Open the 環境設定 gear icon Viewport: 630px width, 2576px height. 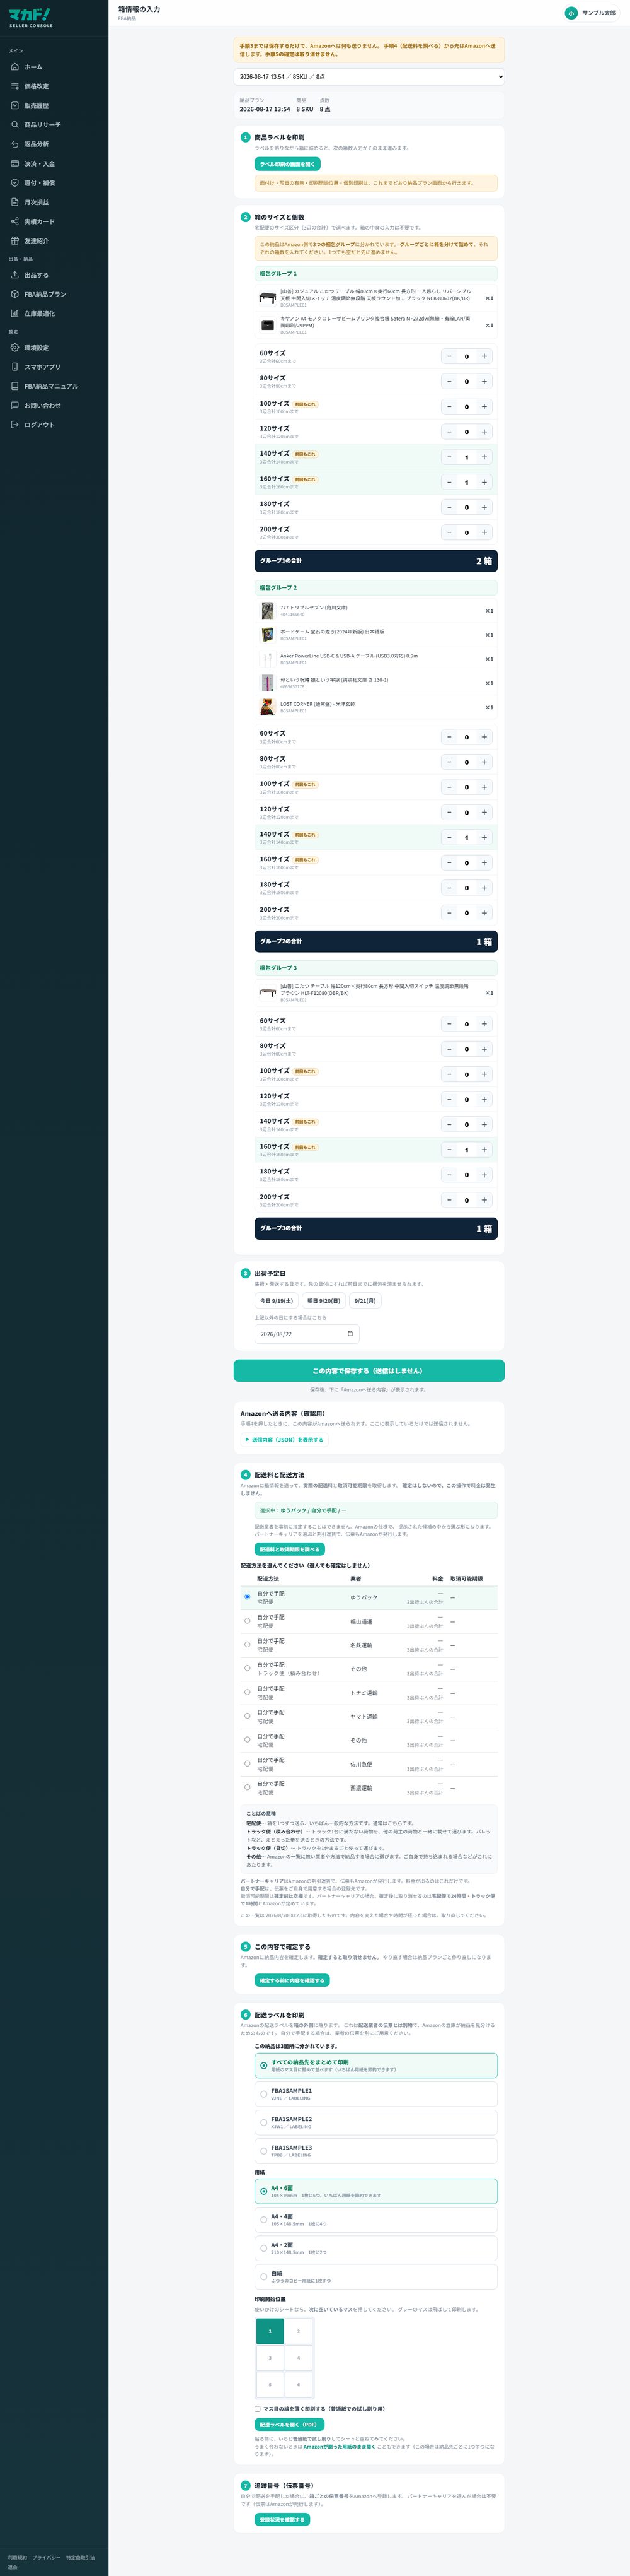coord(15,348)
